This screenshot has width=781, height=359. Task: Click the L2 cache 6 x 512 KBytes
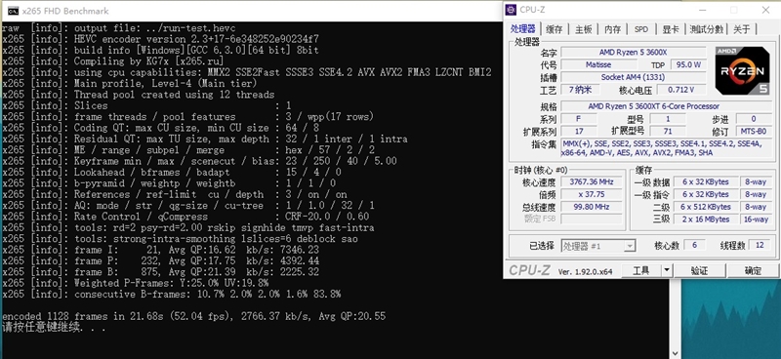[x=706, y=207]
